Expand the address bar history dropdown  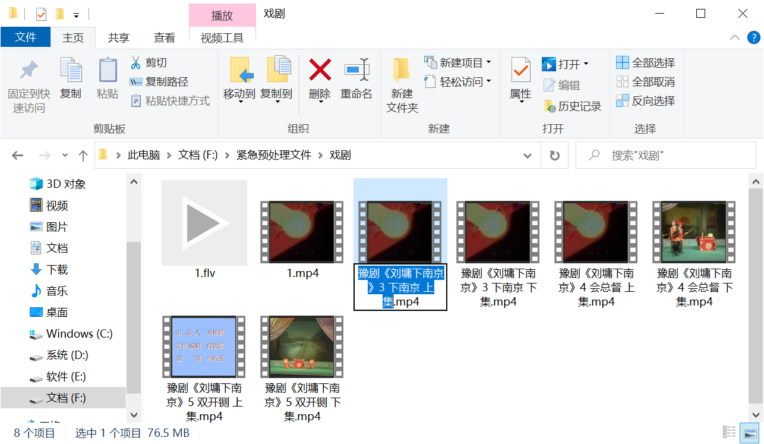point(528,156)
